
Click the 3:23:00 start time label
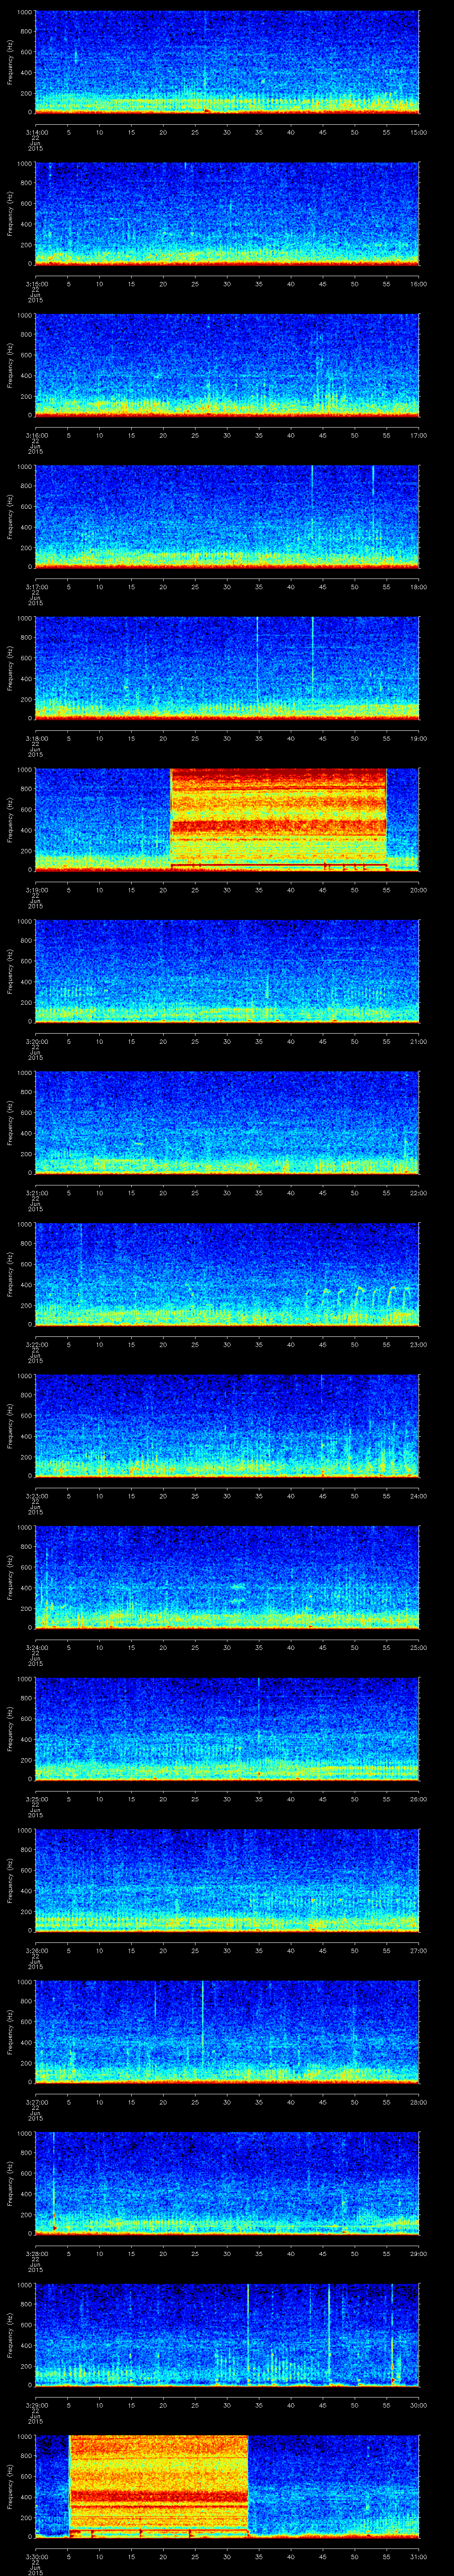pyautogui.click(x=36, y=1496)
